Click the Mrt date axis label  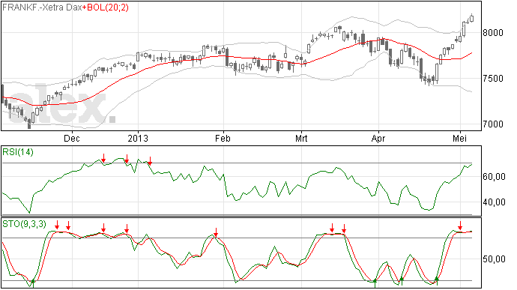pos(301,138)
